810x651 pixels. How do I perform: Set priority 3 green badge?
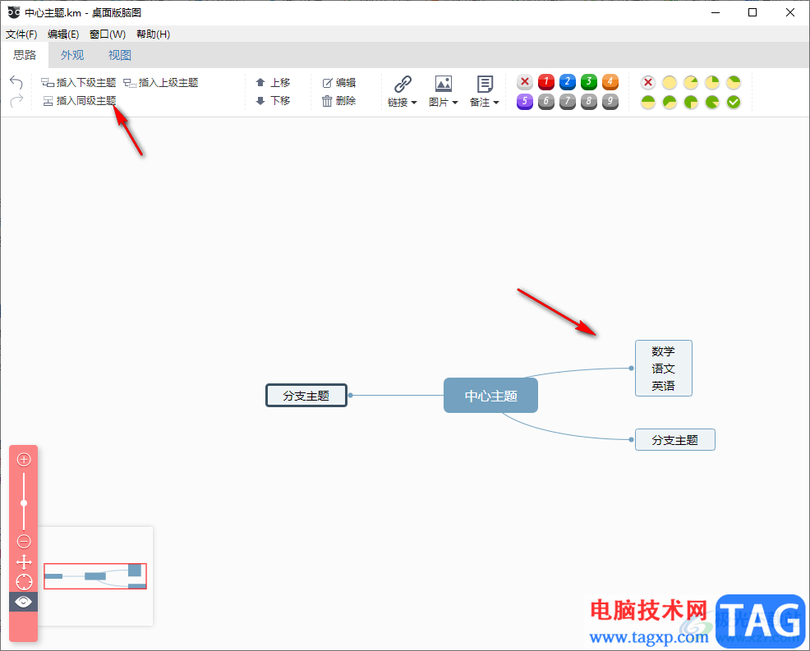[589, 81]
